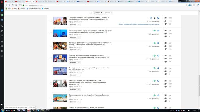Click the public globe icon for Украинские власти video
200x112 pixels.
[158, 30]
